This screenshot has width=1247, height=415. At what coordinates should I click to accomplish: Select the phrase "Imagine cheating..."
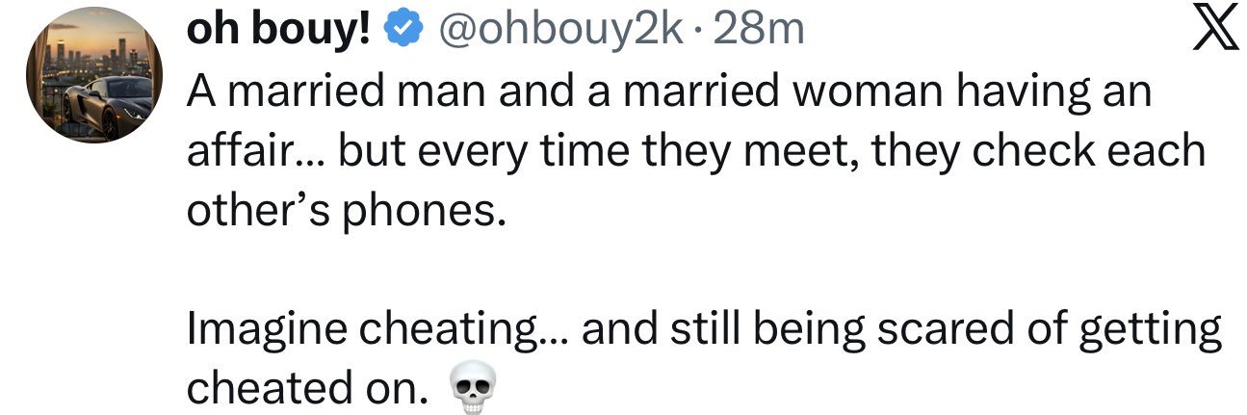click(x=377, y=329)
